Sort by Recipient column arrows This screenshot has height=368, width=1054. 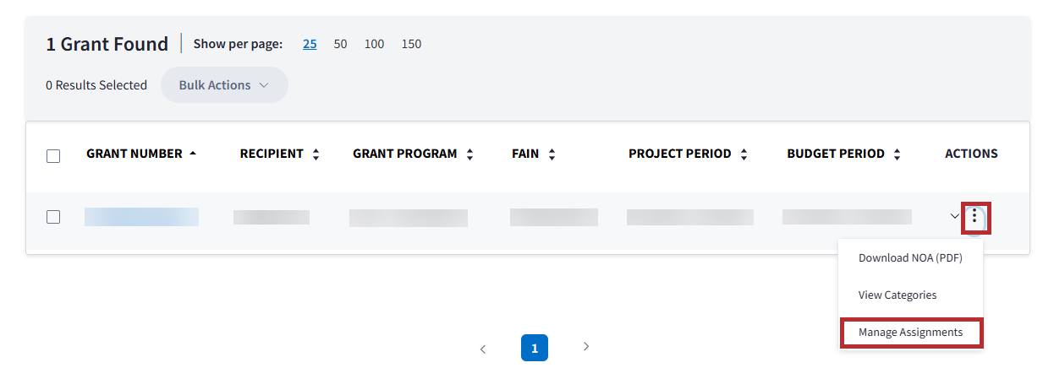(316, 154)
